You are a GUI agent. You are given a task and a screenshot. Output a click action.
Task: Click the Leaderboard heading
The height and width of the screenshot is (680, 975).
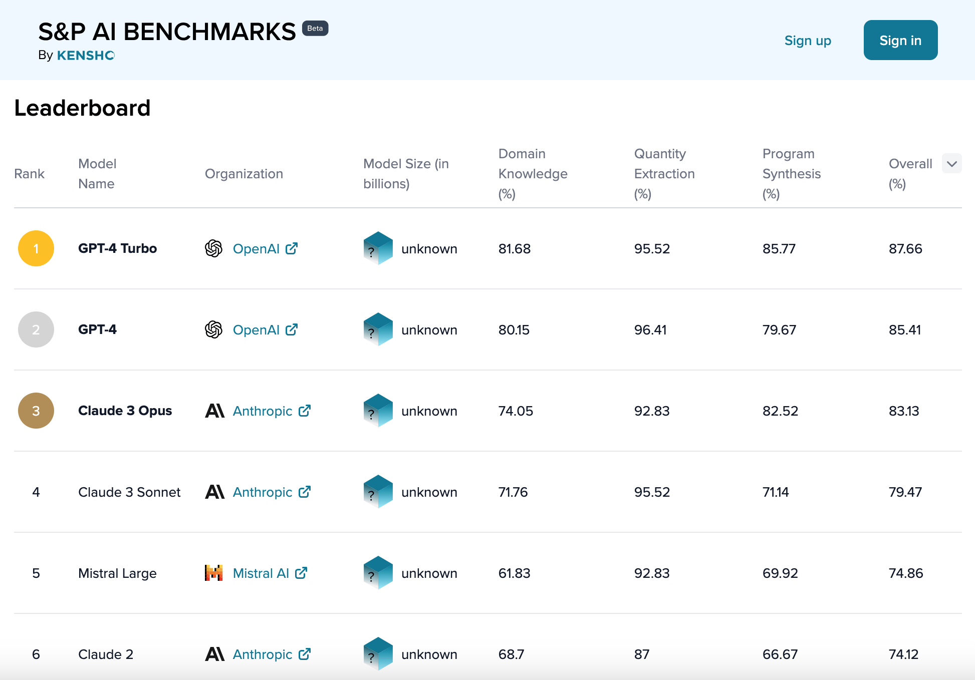click(82, 108)
